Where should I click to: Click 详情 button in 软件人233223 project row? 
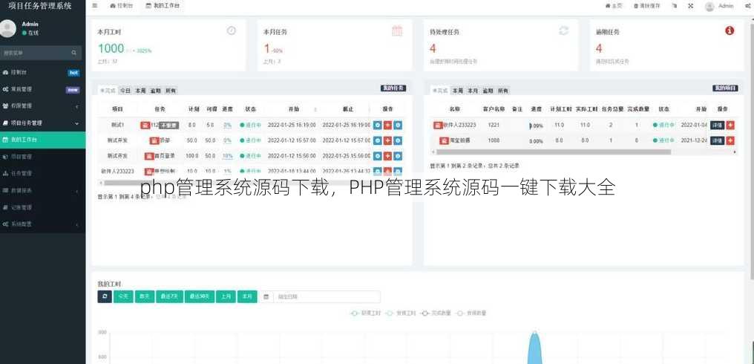tap(718, 126)
